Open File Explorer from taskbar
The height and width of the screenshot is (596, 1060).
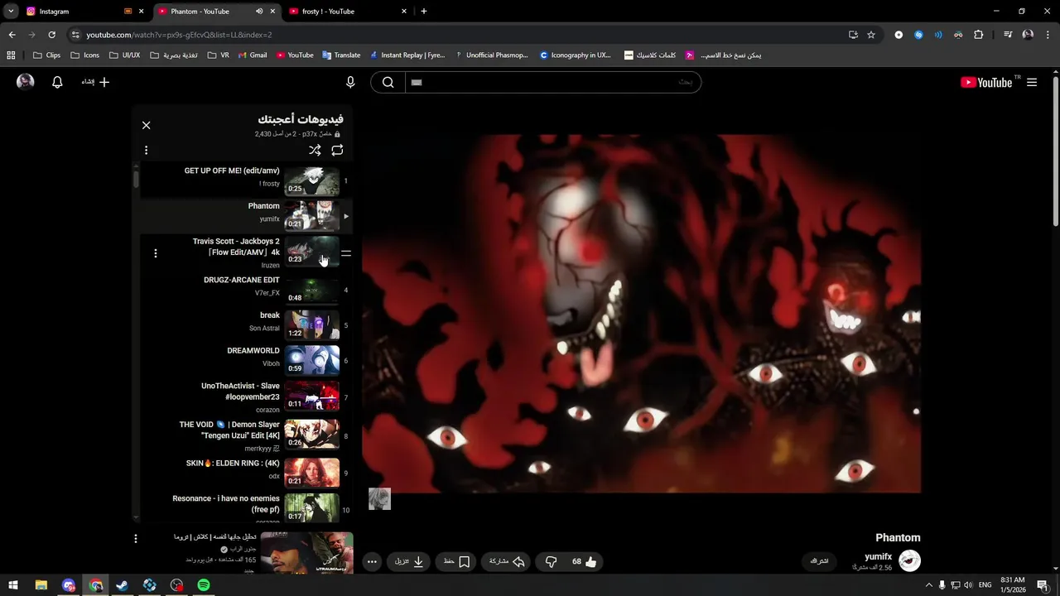(x=41, y=585)
